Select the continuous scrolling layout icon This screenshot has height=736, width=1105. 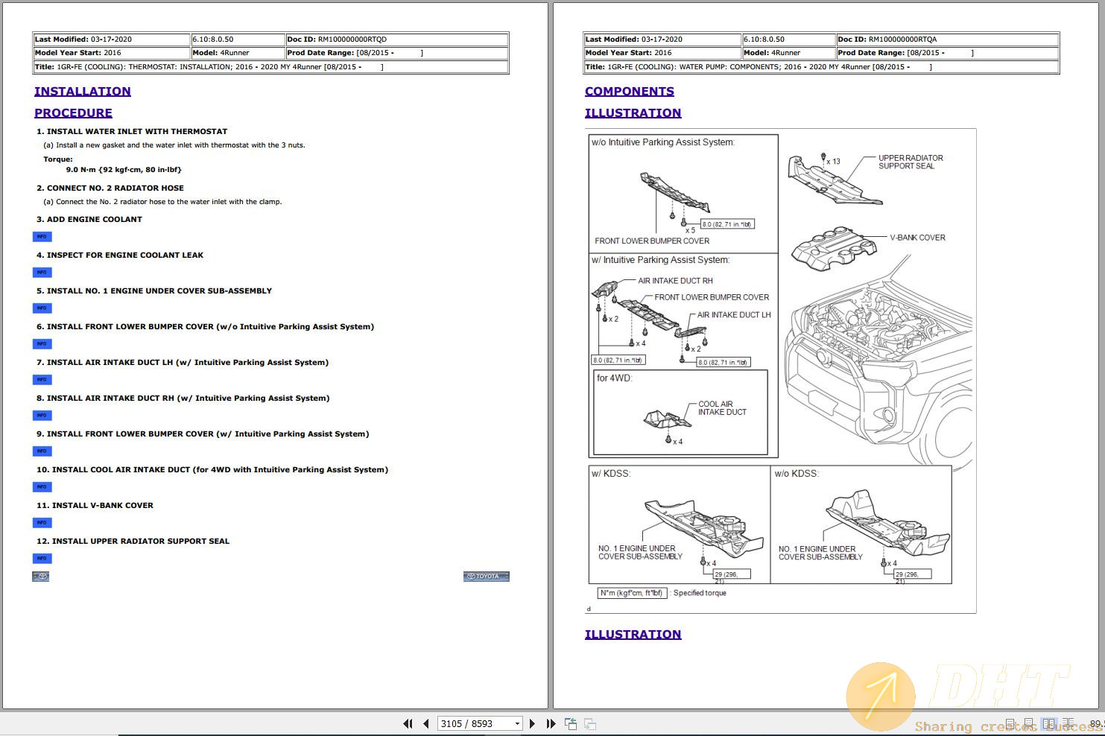pos(1029,724)
